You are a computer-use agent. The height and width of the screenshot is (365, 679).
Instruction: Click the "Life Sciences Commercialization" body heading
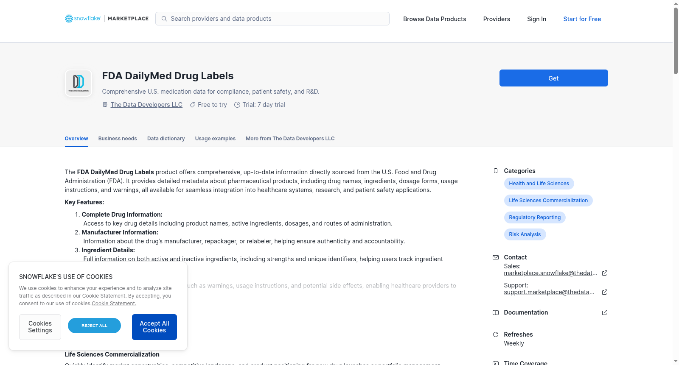coord(112,354)
